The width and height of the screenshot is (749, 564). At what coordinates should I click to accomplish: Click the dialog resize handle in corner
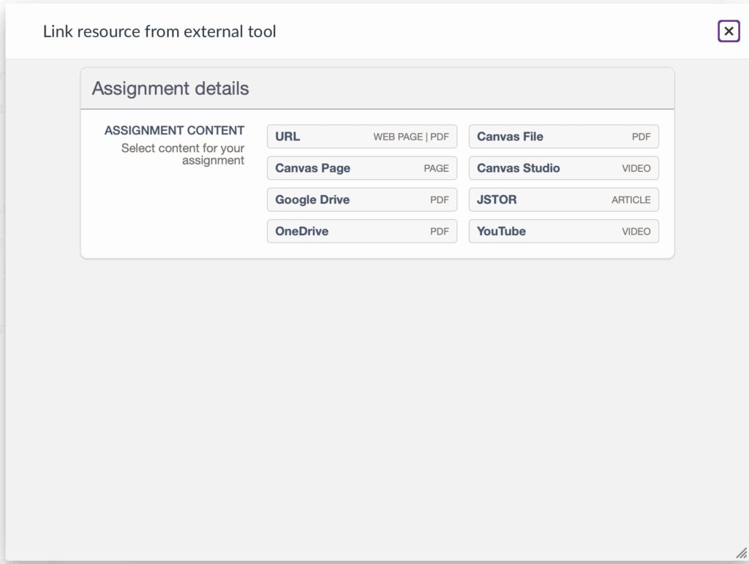741,553
